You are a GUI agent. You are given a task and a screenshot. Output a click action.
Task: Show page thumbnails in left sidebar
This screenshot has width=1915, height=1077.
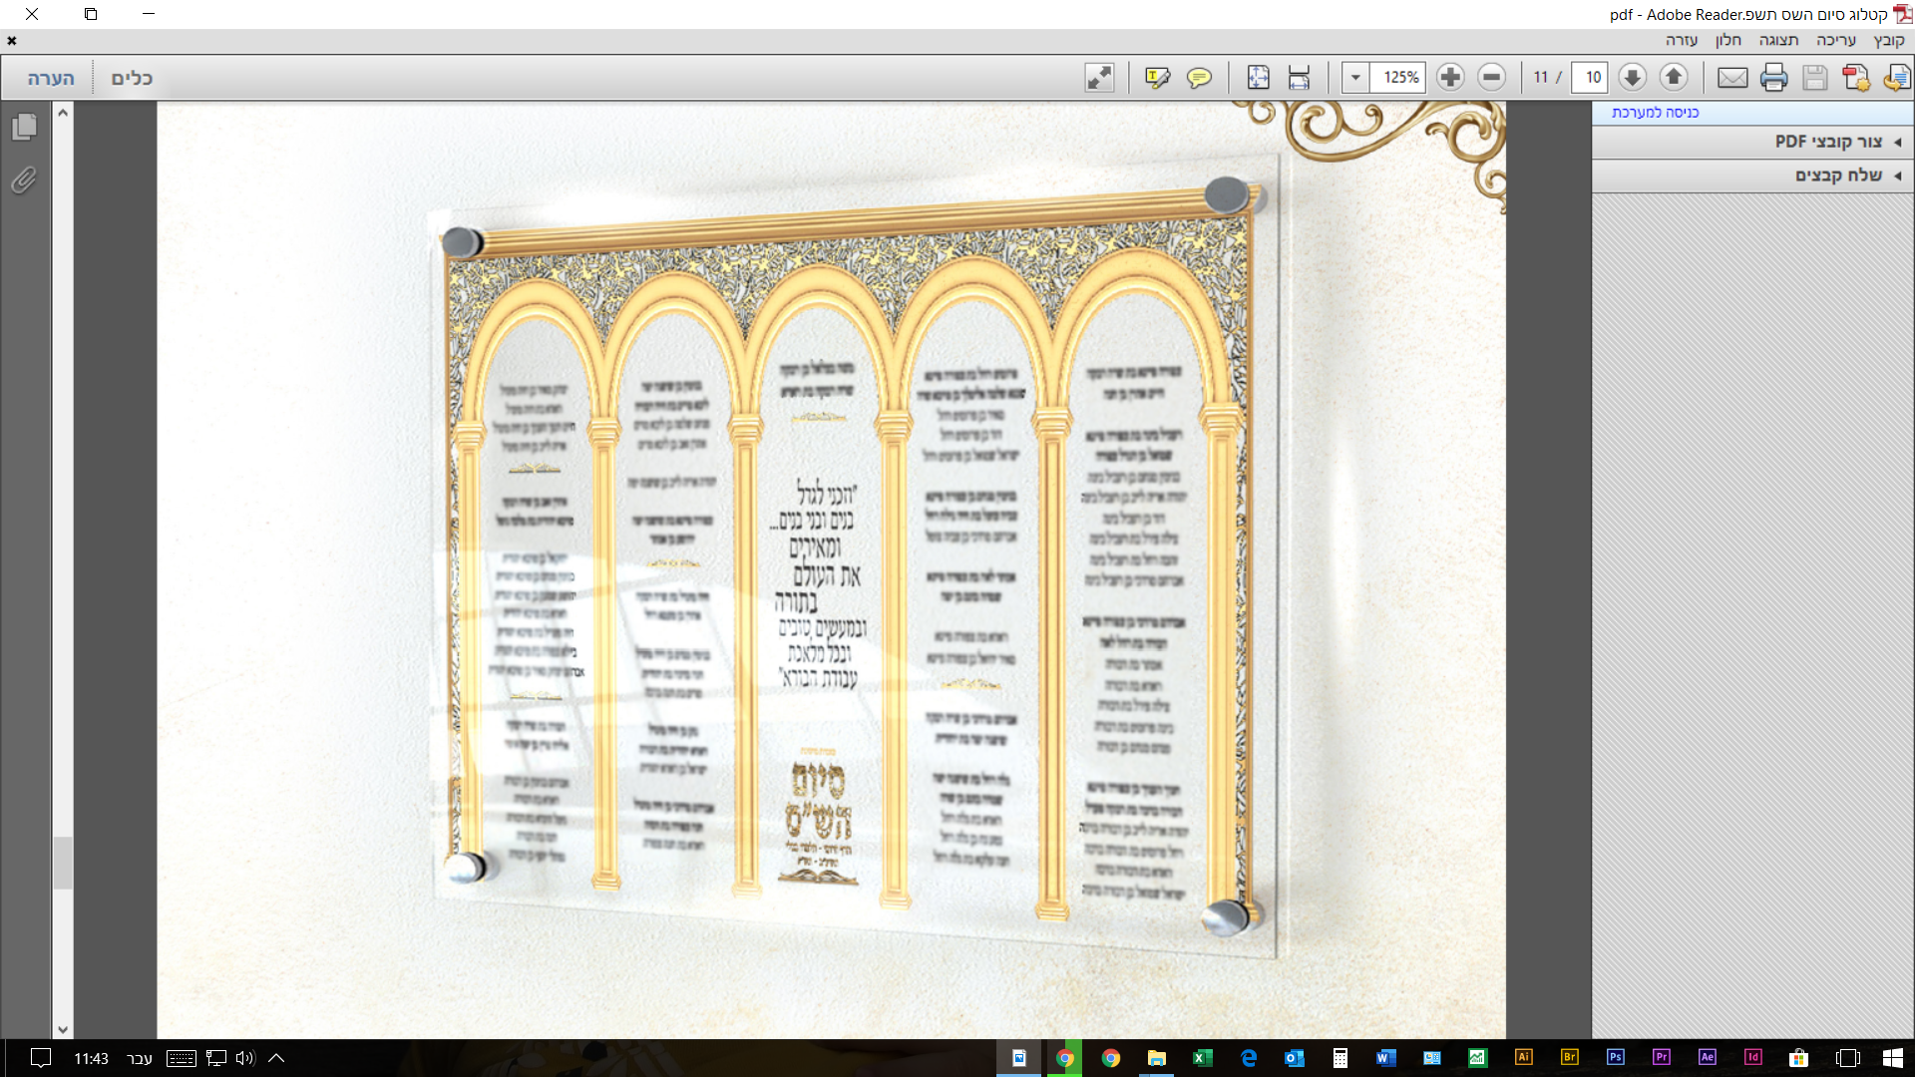[x=25, y=127]
